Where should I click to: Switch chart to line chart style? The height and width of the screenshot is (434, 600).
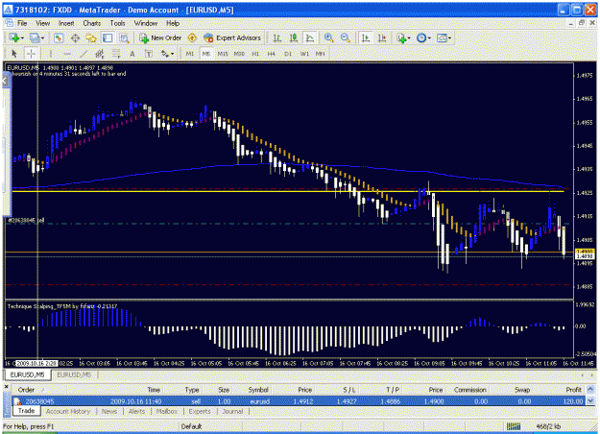pyautogui.click(x=309, y=37)
